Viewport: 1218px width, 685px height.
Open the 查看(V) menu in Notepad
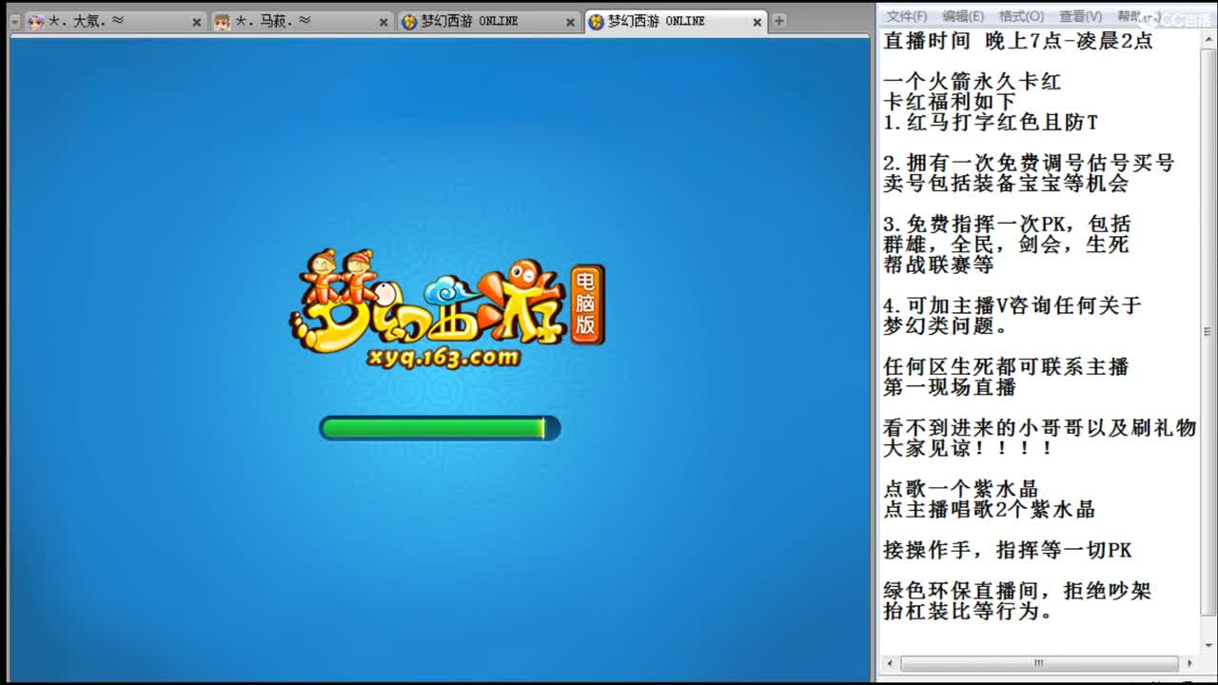[x=1080, y=16]
